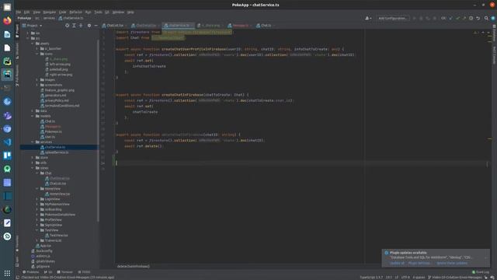Viewport: 497px width, 280px height.
Task: Open the Navigate menu
Action: pos(49,12)
